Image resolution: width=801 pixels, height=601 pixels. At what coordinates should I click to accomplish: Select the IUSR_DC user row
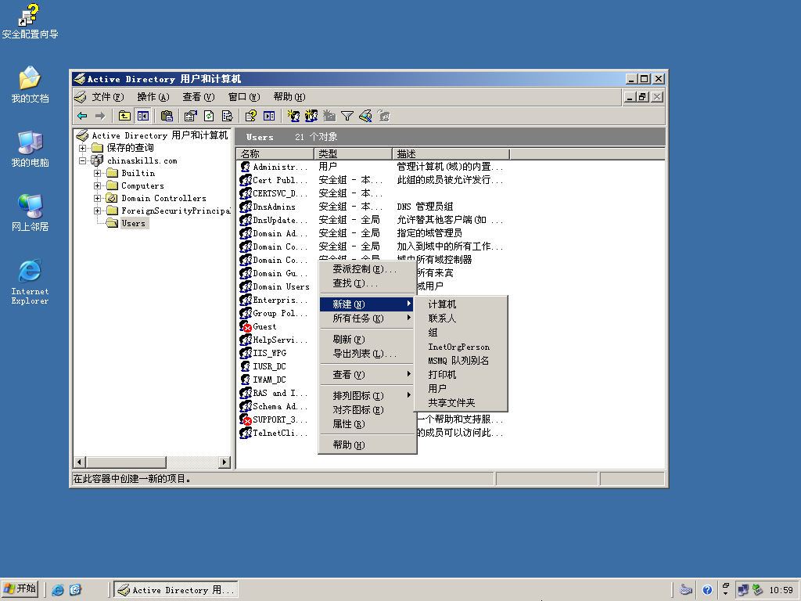tap(263, 366)
